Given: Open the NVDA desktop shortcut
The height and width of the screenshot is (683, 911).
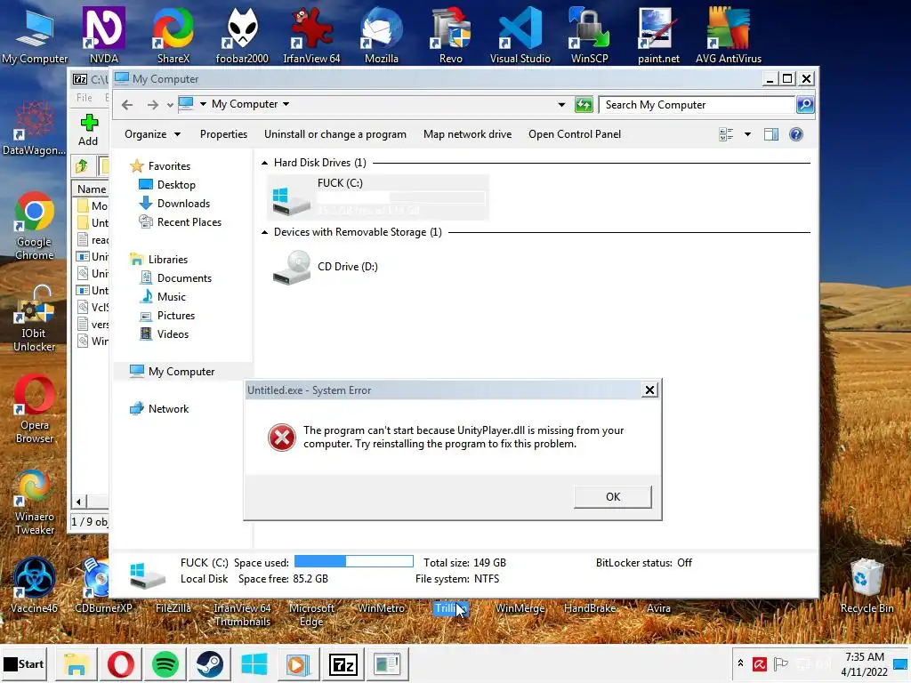Looking at the screenshot, I should [x=104, y=35].
